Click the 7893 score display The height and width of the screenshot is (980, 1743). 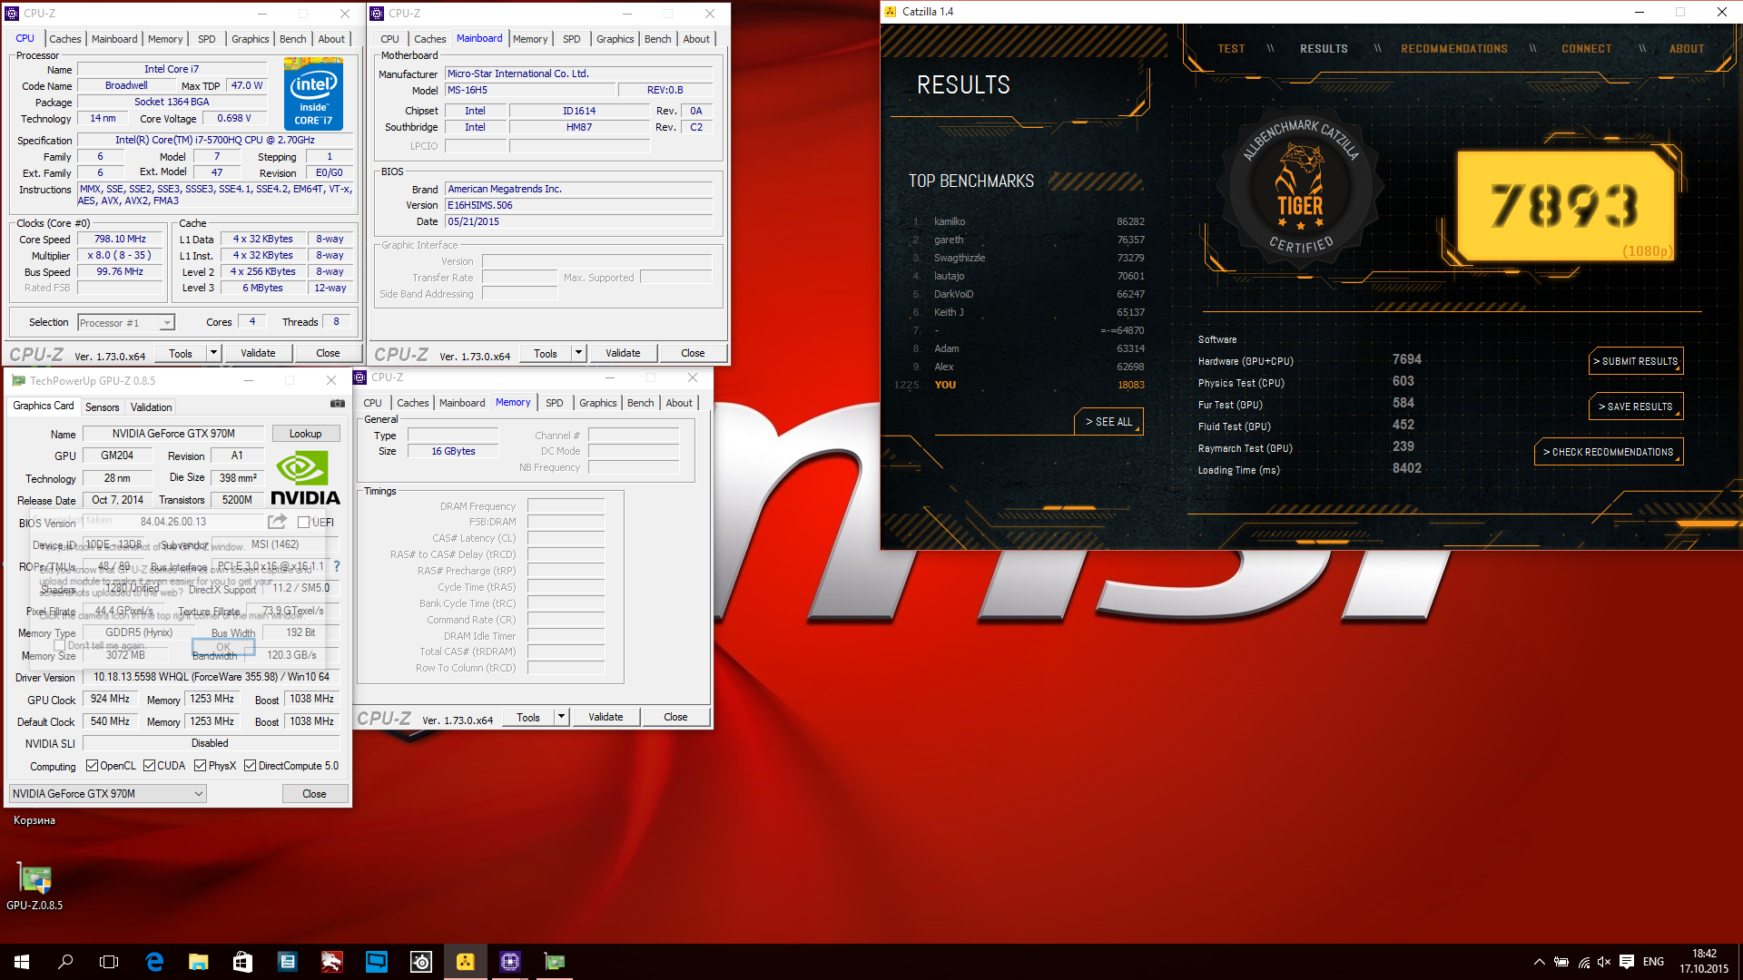1565,206
